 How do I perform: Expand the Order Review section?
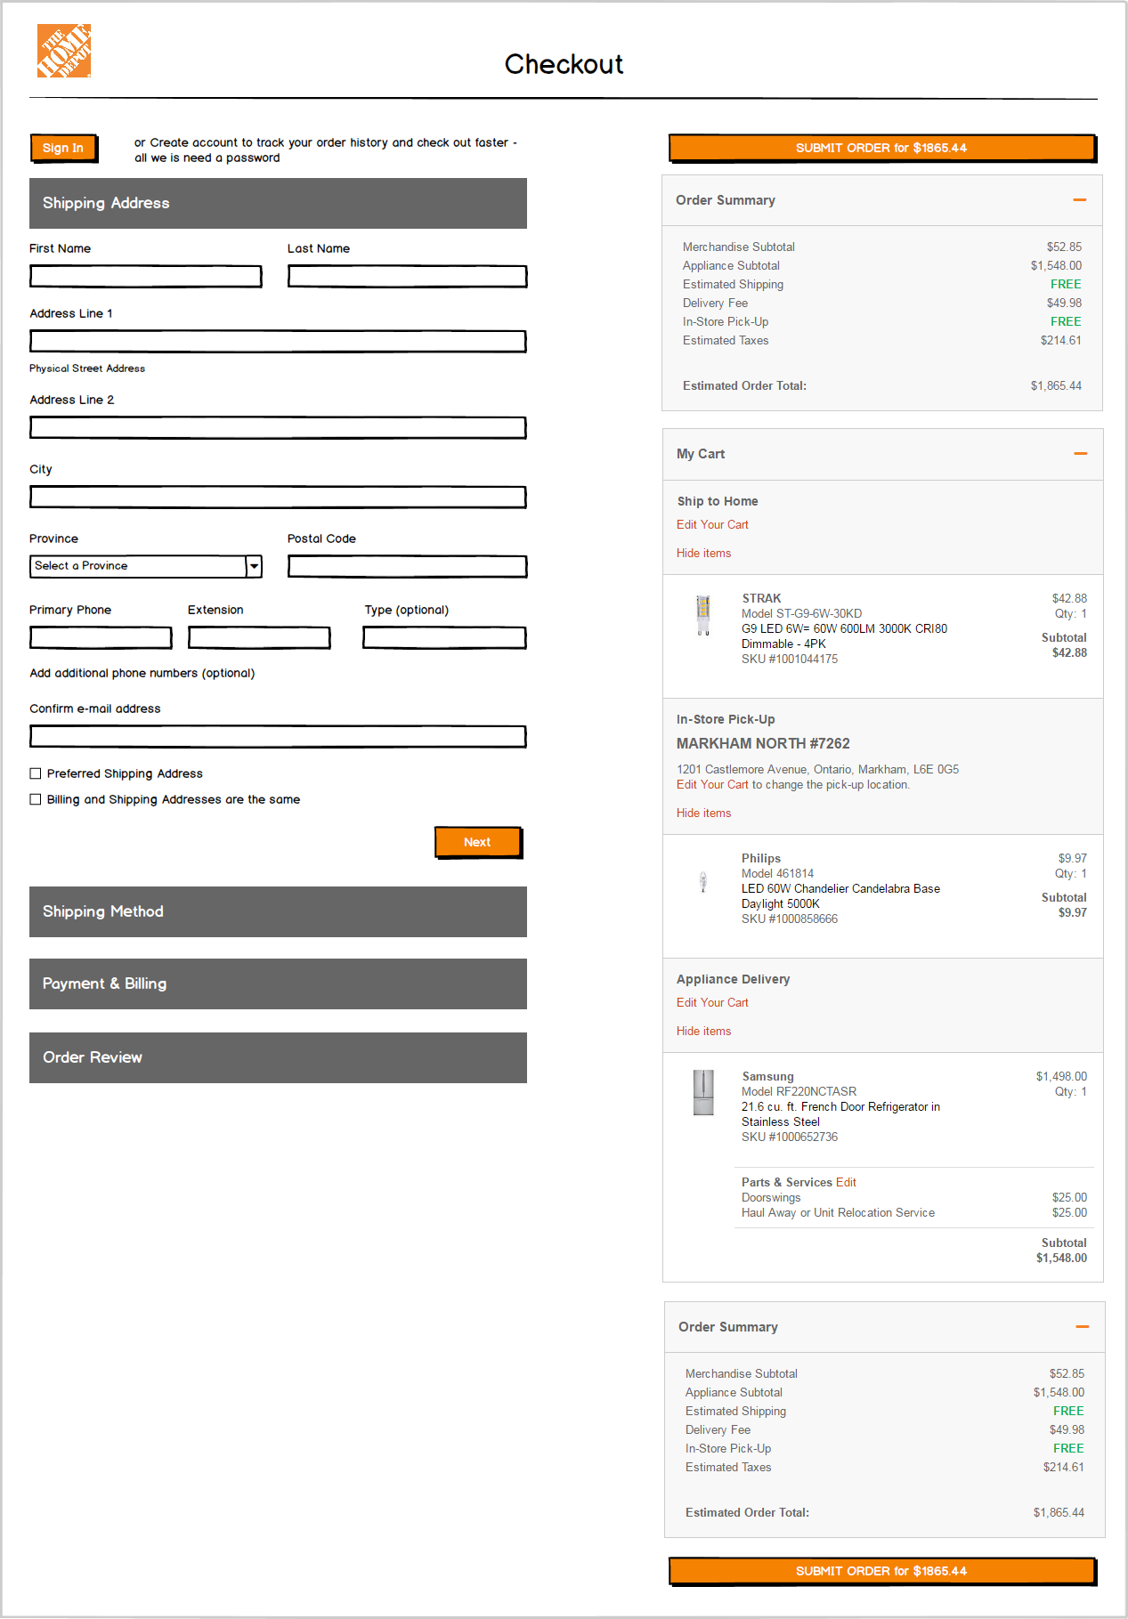click(x=278, y=1057)
